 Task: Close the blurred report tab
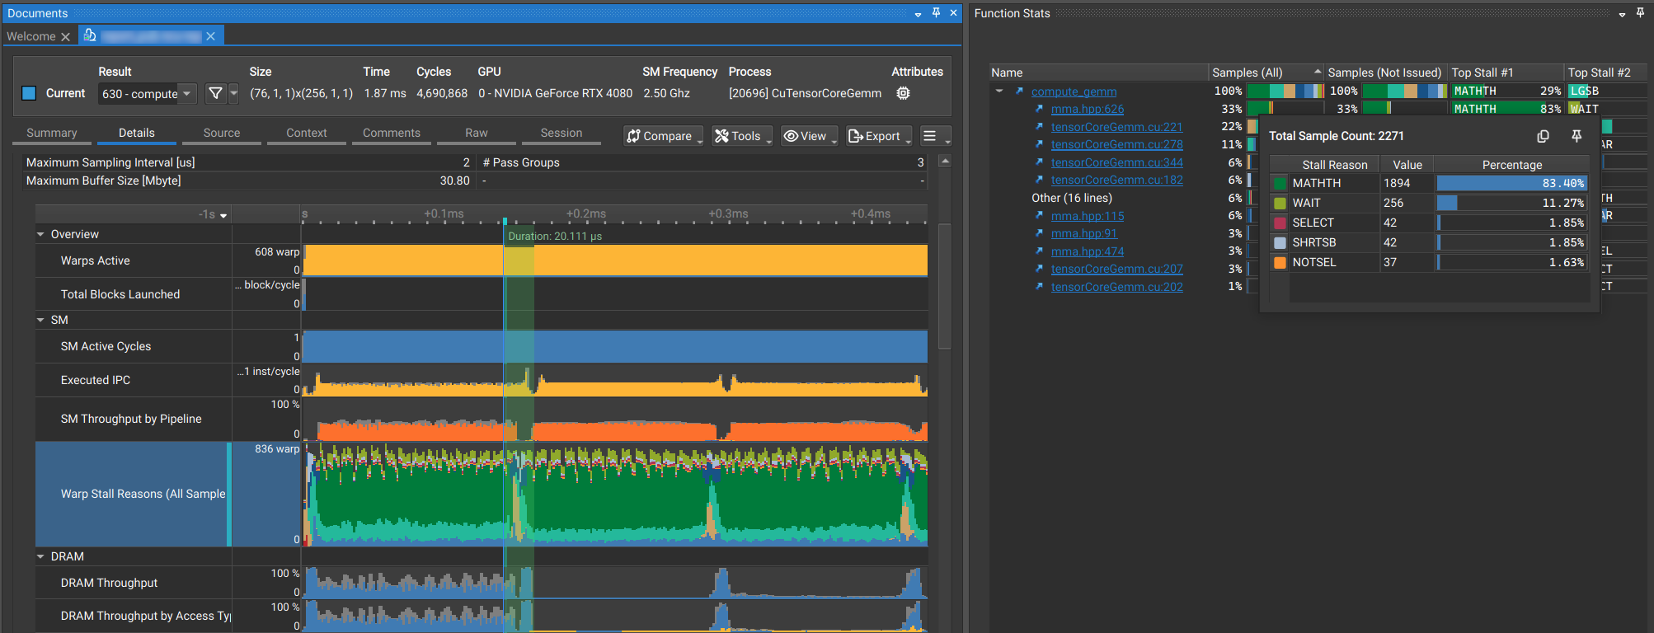tap(210, 36)
